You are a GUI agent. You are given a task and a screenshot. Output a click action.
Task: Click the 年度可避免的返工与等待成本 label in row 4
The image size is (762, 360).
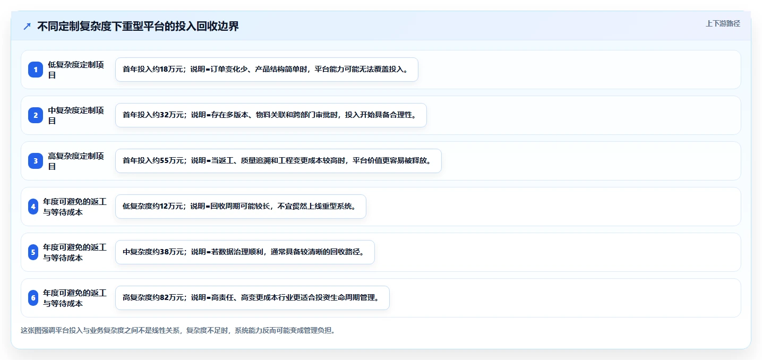pos(75,207)
